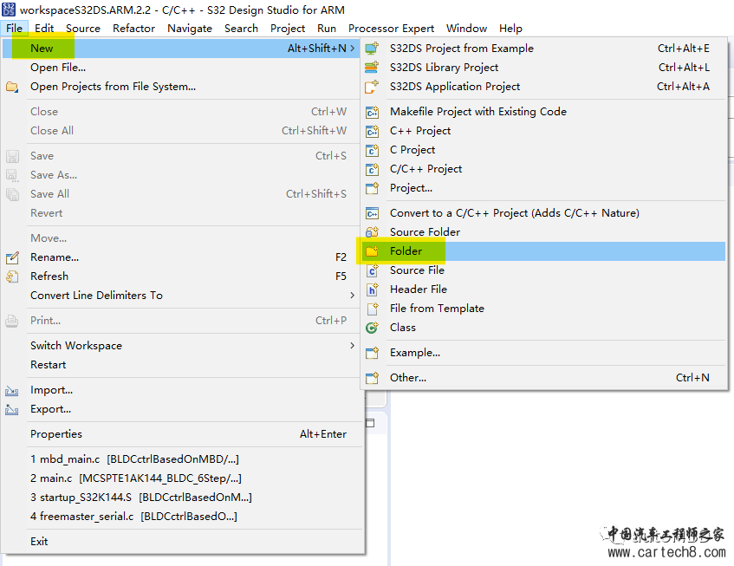Select S32DS Application Project entry
The height and width of the screenshot is (566, 734).
pyautogui.click(x=544, y=87)
